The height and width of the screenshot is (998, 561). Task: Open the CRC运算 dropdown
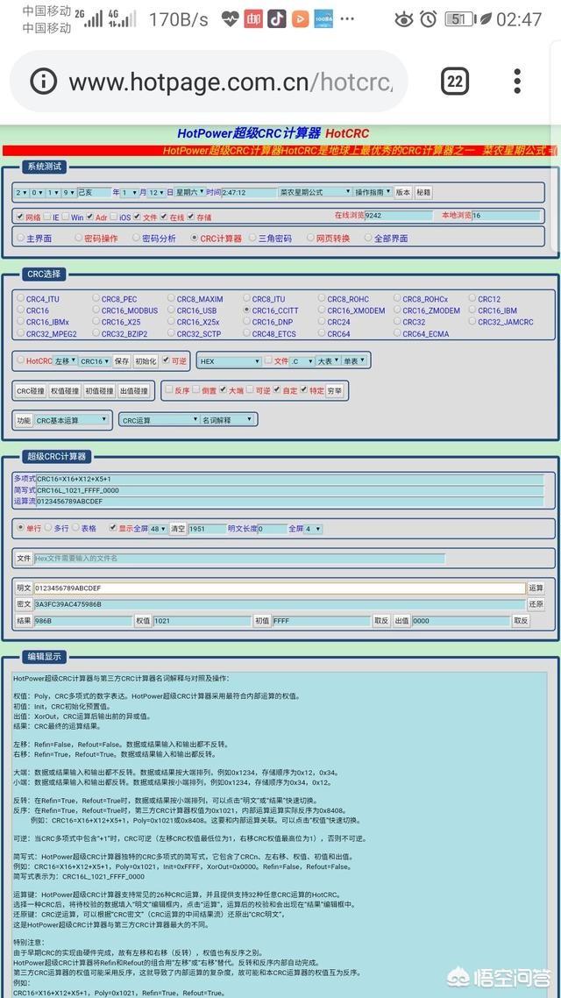point(160,420)
